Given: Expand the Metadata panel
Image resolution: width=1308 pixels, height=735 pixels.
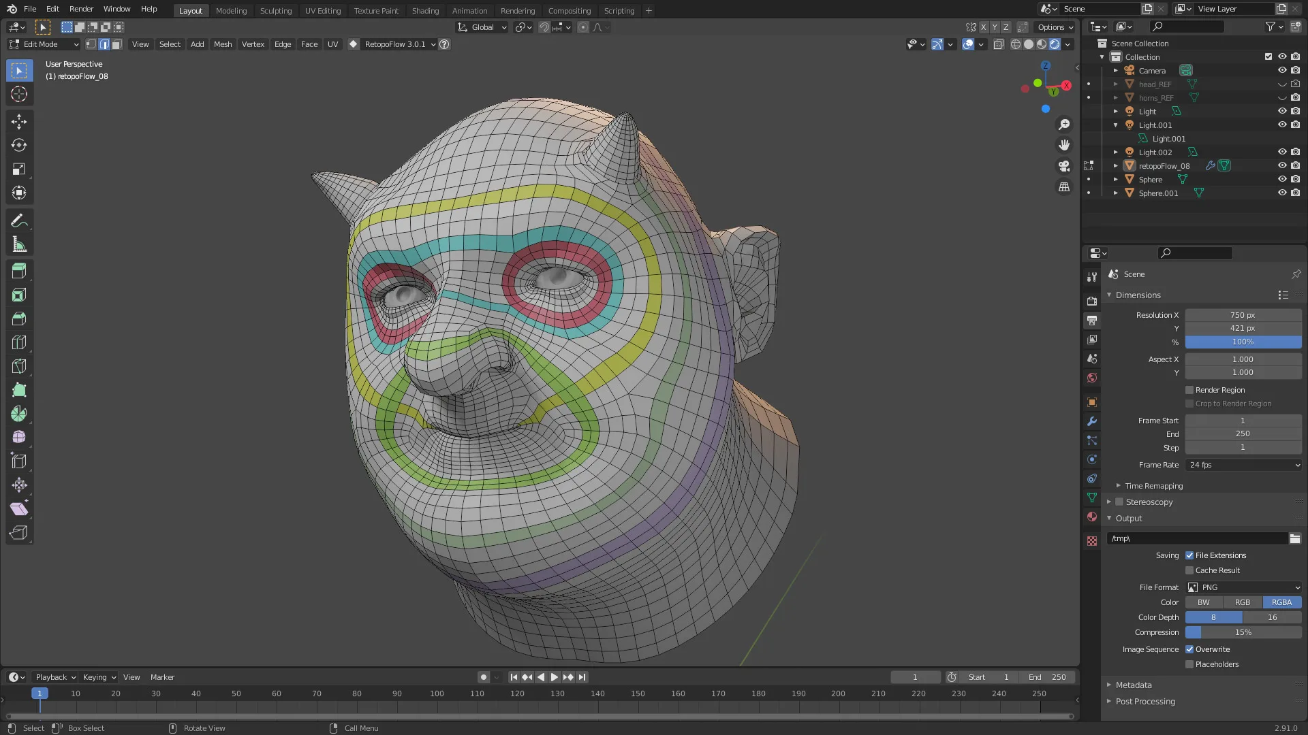Looking at the screenshot, I should coord(1134,685).
